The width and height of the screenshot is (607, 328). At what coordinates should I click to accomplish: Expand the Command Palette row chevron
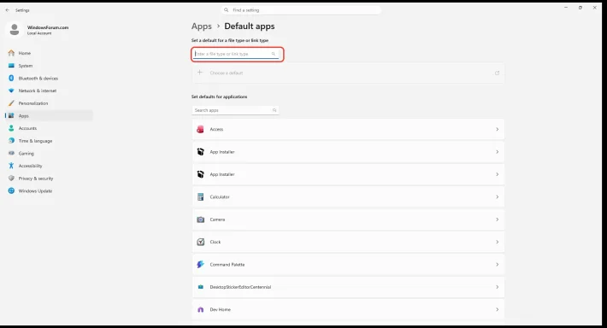tap(497, 265)
